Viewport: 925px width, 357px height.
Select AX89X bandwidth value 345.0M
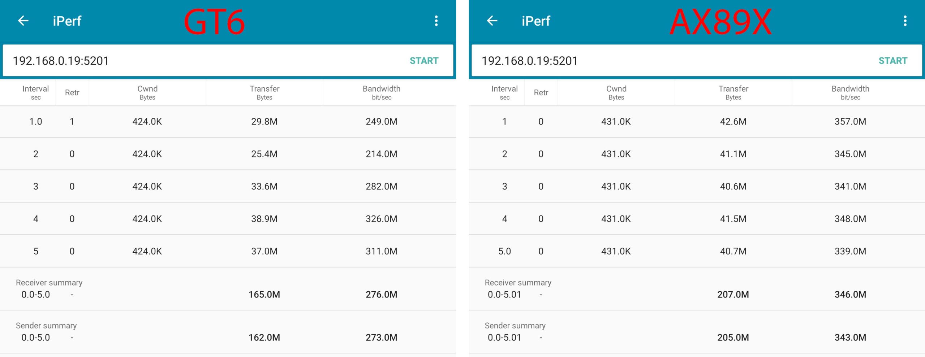(x=851, y=154)
